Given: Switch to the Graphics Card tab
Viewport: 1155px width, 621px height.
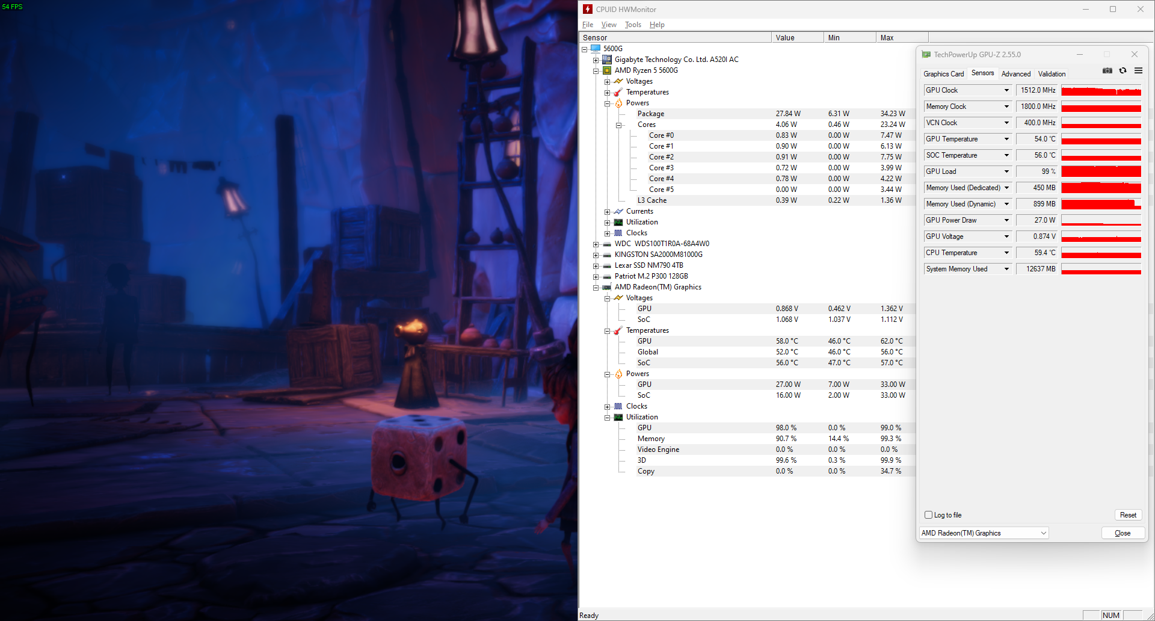Looking at the screenshot, I should tap(943, 74).
